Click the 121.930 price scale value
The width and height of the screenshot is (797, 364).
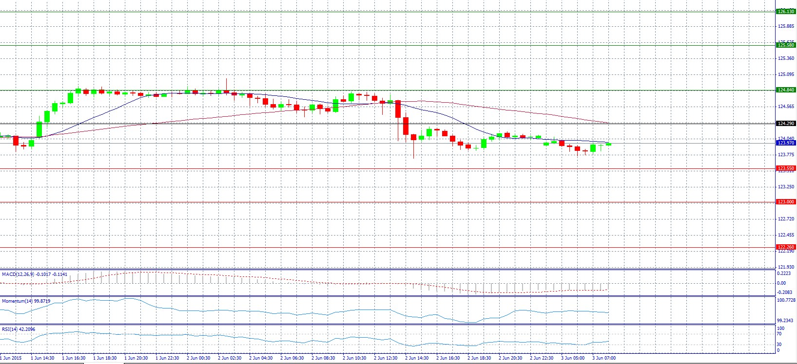[786, 267]
